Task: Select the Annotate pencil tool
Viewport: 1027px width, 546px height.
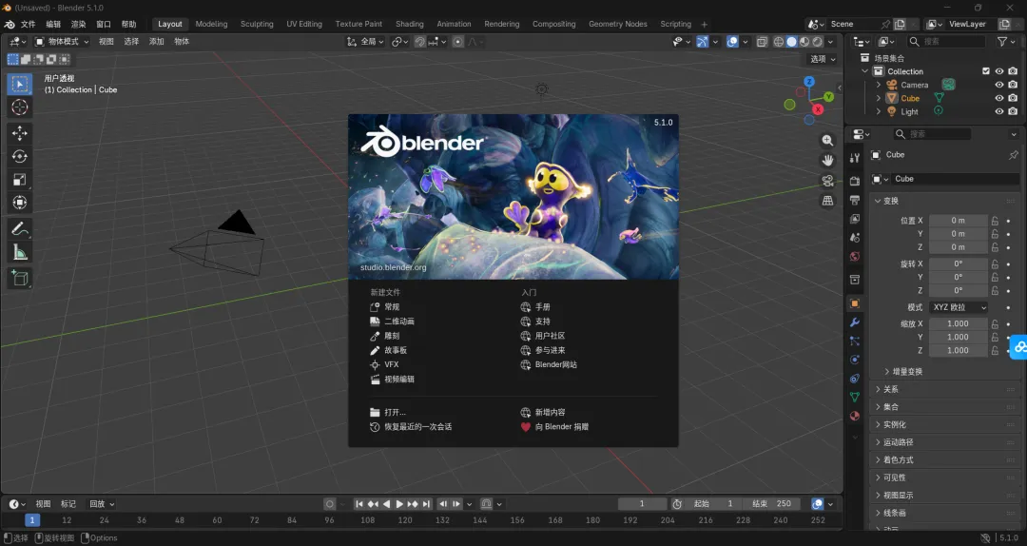Action: (x=20, y=228)
